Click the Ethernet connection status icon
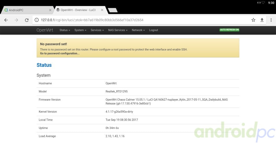This screenshot has height=143, width=276. pyautogui.click(x=259, y=3)
